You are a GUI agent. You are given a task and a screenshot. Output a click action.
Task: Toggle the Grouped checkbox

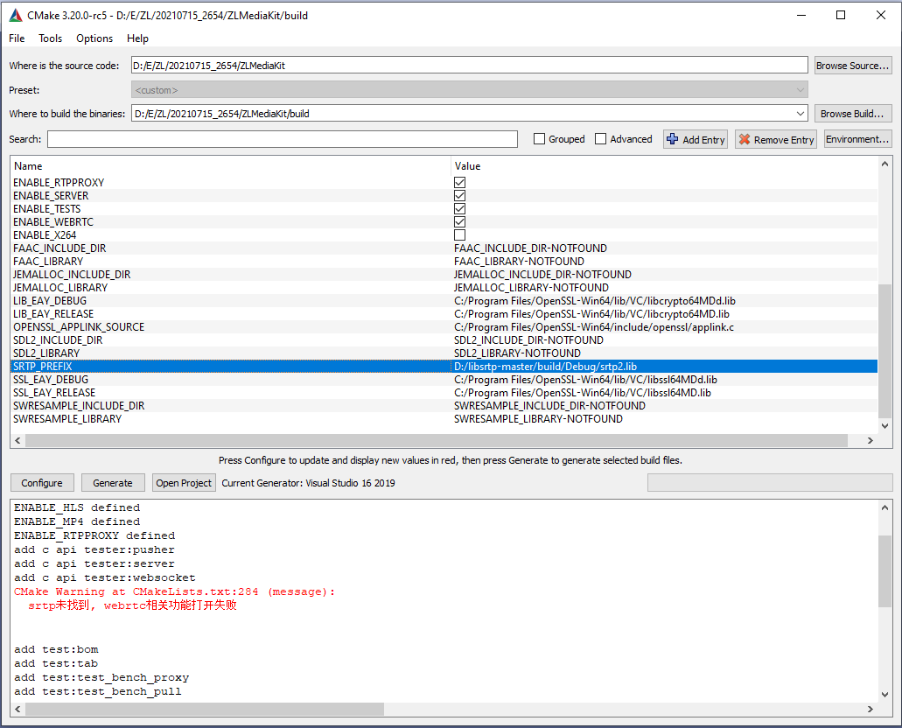539,139
